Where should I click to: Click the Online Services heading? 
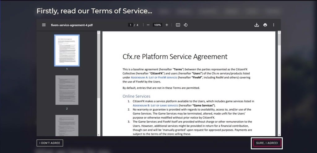(137, 96)
